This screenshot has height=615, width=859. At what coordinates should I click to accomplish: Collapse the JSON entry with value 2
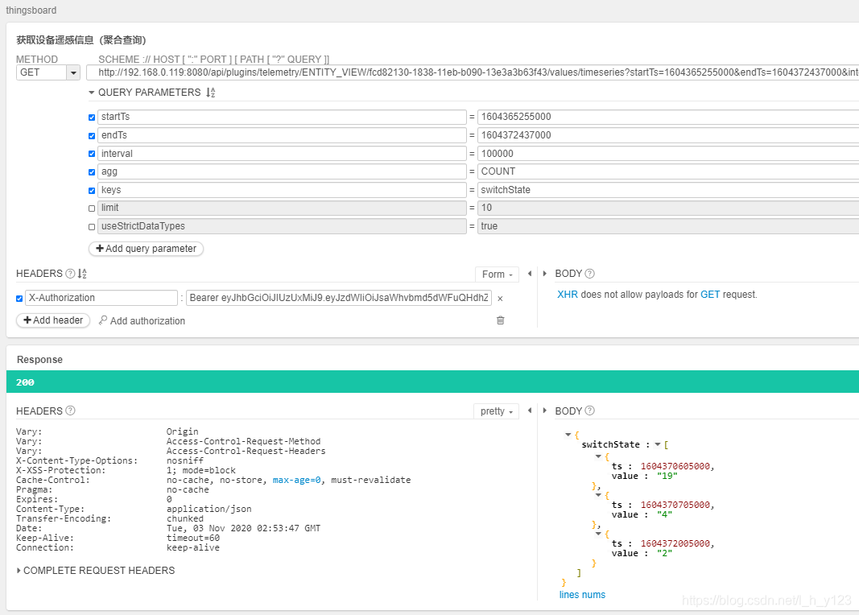point(598,533)
